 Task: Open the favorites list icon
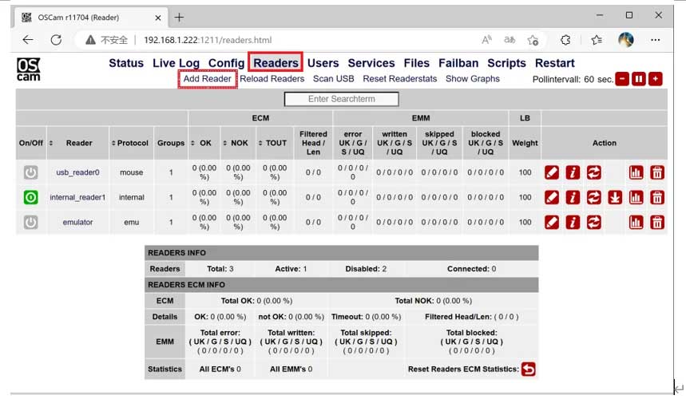[x=597, y=40]
